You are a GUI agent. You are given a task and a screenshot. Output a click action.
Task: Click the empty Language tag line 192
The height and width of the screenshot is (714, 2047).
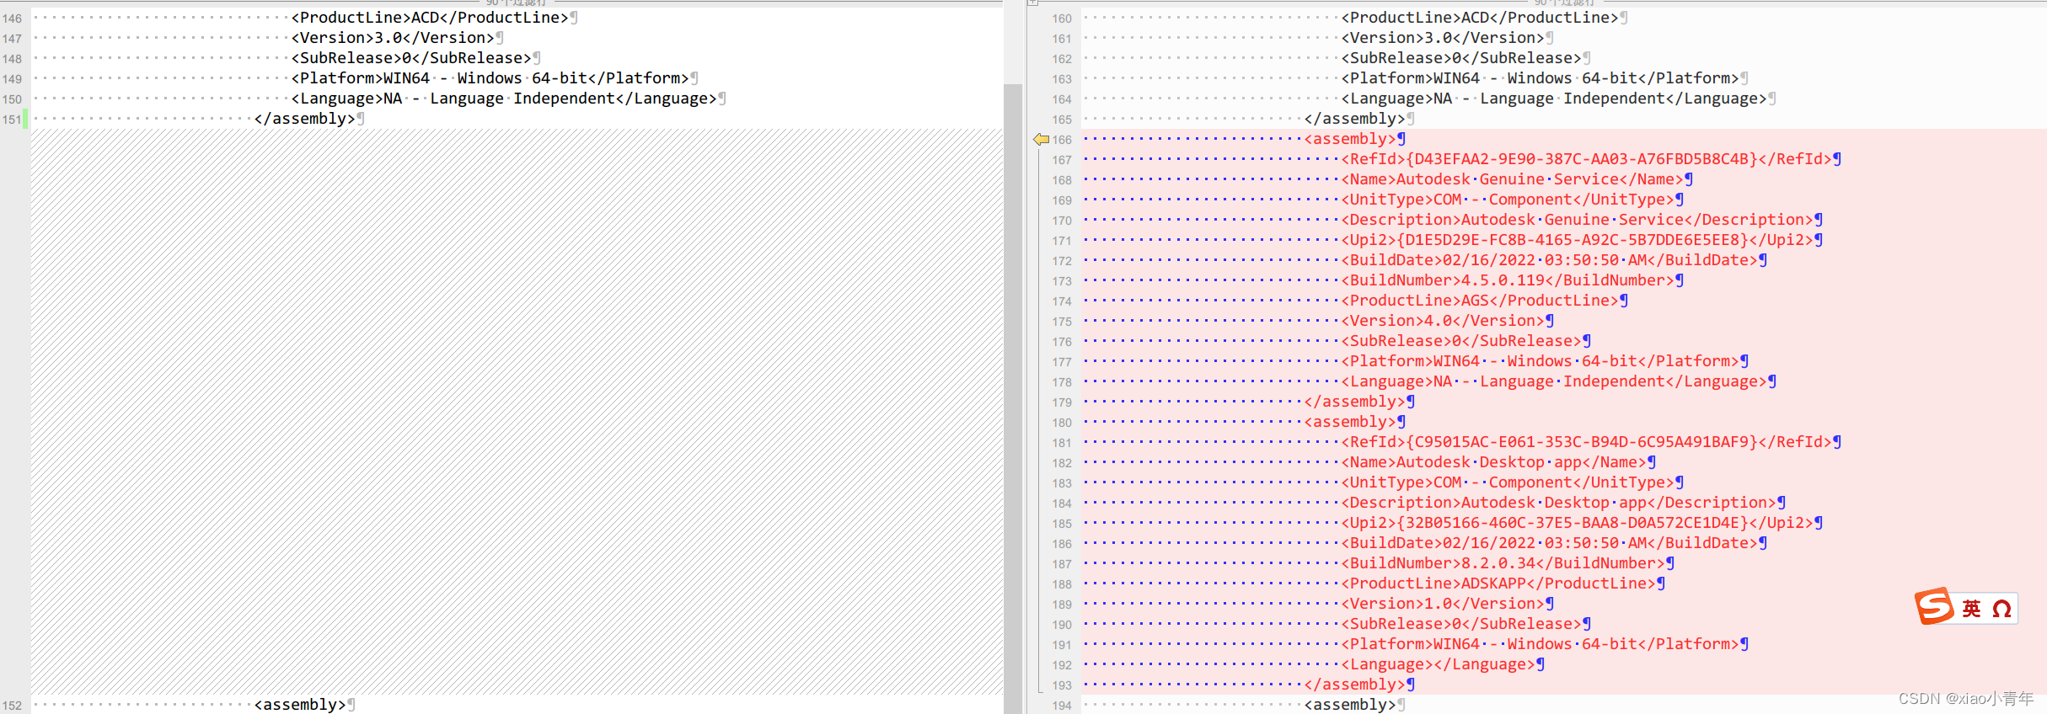tap(1439, 664)
